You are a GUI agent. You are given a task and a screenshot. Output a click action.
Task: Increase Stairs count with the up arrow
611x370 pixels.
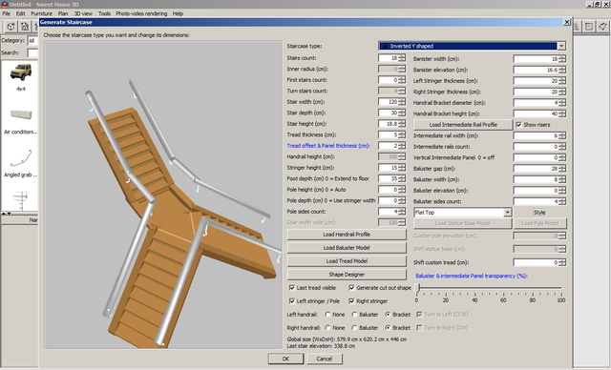point(402,56)
